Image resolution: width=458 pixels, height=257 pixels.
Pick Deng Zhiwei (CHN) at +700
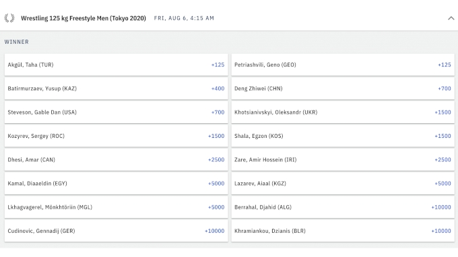click(x=343, y=88)
